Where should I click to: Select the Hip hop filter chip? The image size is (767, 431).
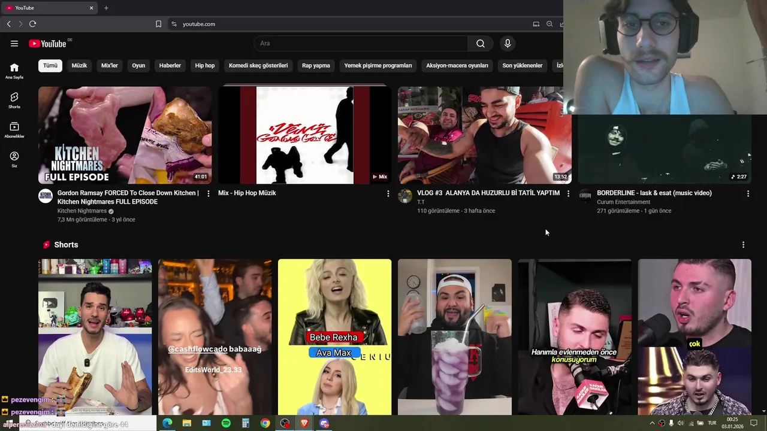205,65
